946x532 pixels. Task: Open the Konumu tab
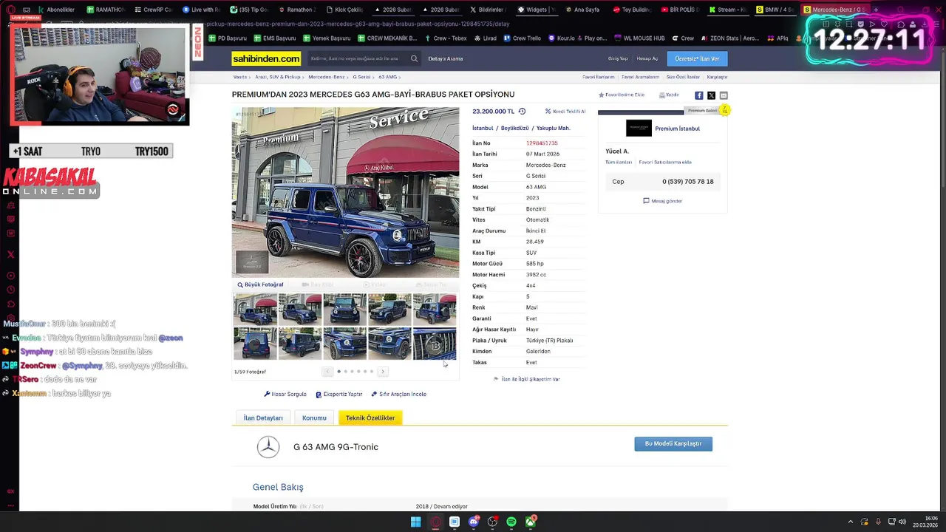tap(314, 418)
